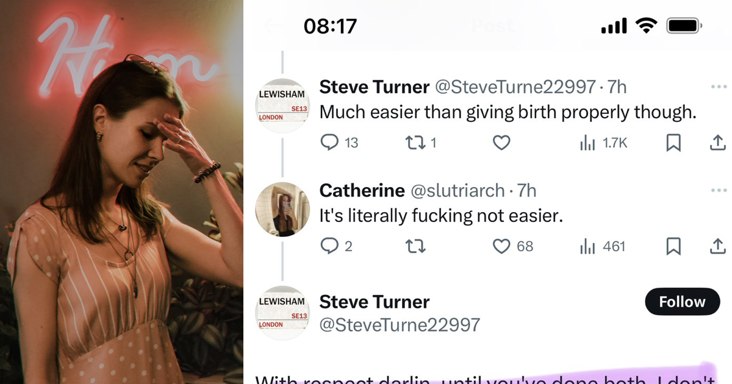The width and height of the screenshot is (732, 384).
Task: Select the Post tab header
Action: click(492, 25)
